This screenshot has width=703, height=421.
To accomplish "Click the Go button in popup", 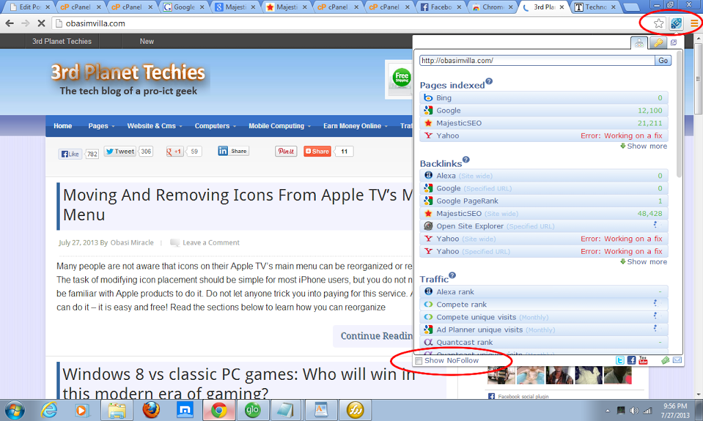I will [663, 60].
